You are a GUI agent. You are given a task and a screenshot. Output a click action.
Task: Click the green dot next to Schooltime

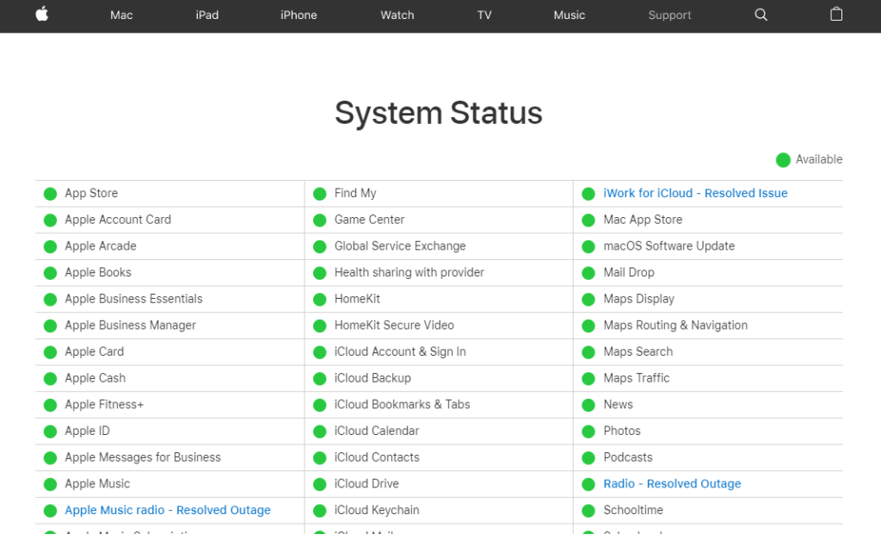588,511
